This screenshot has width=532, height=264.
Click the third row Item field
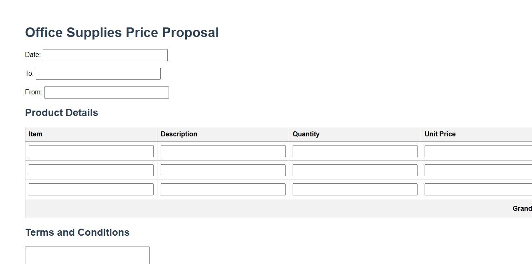(91, 189)
